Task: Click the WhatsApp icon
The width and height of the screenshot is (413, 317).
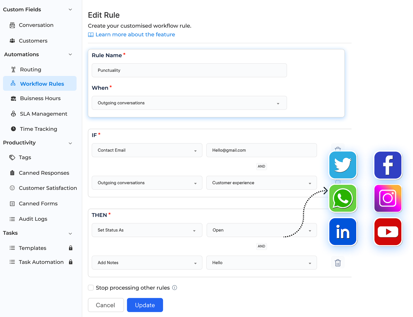Action: coord(343,198)
